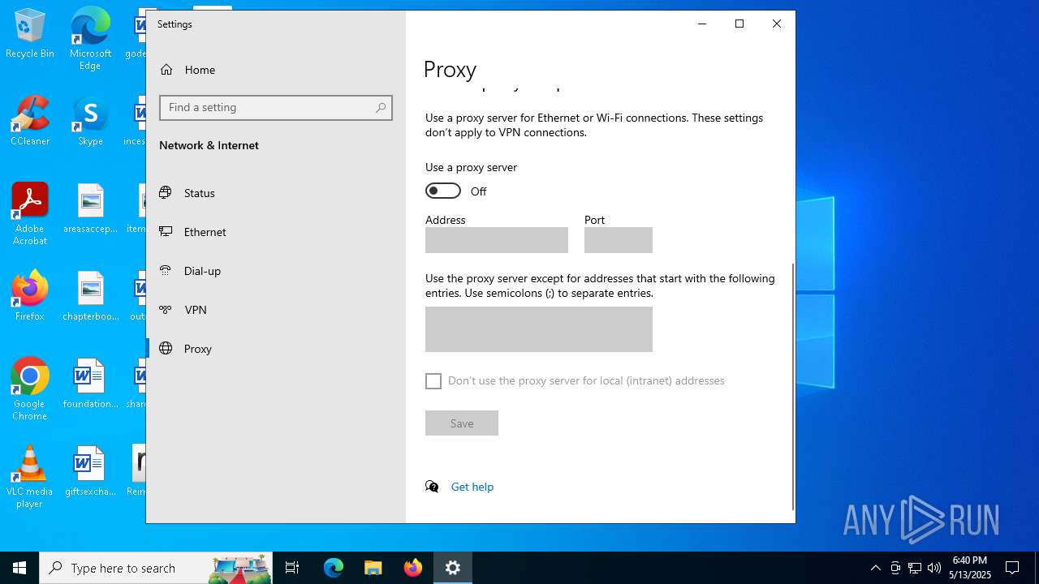Click the VPN icon in sidebar
Image resolution: width=1039 pixels, height=584 pixels.
tap(166, 310)
